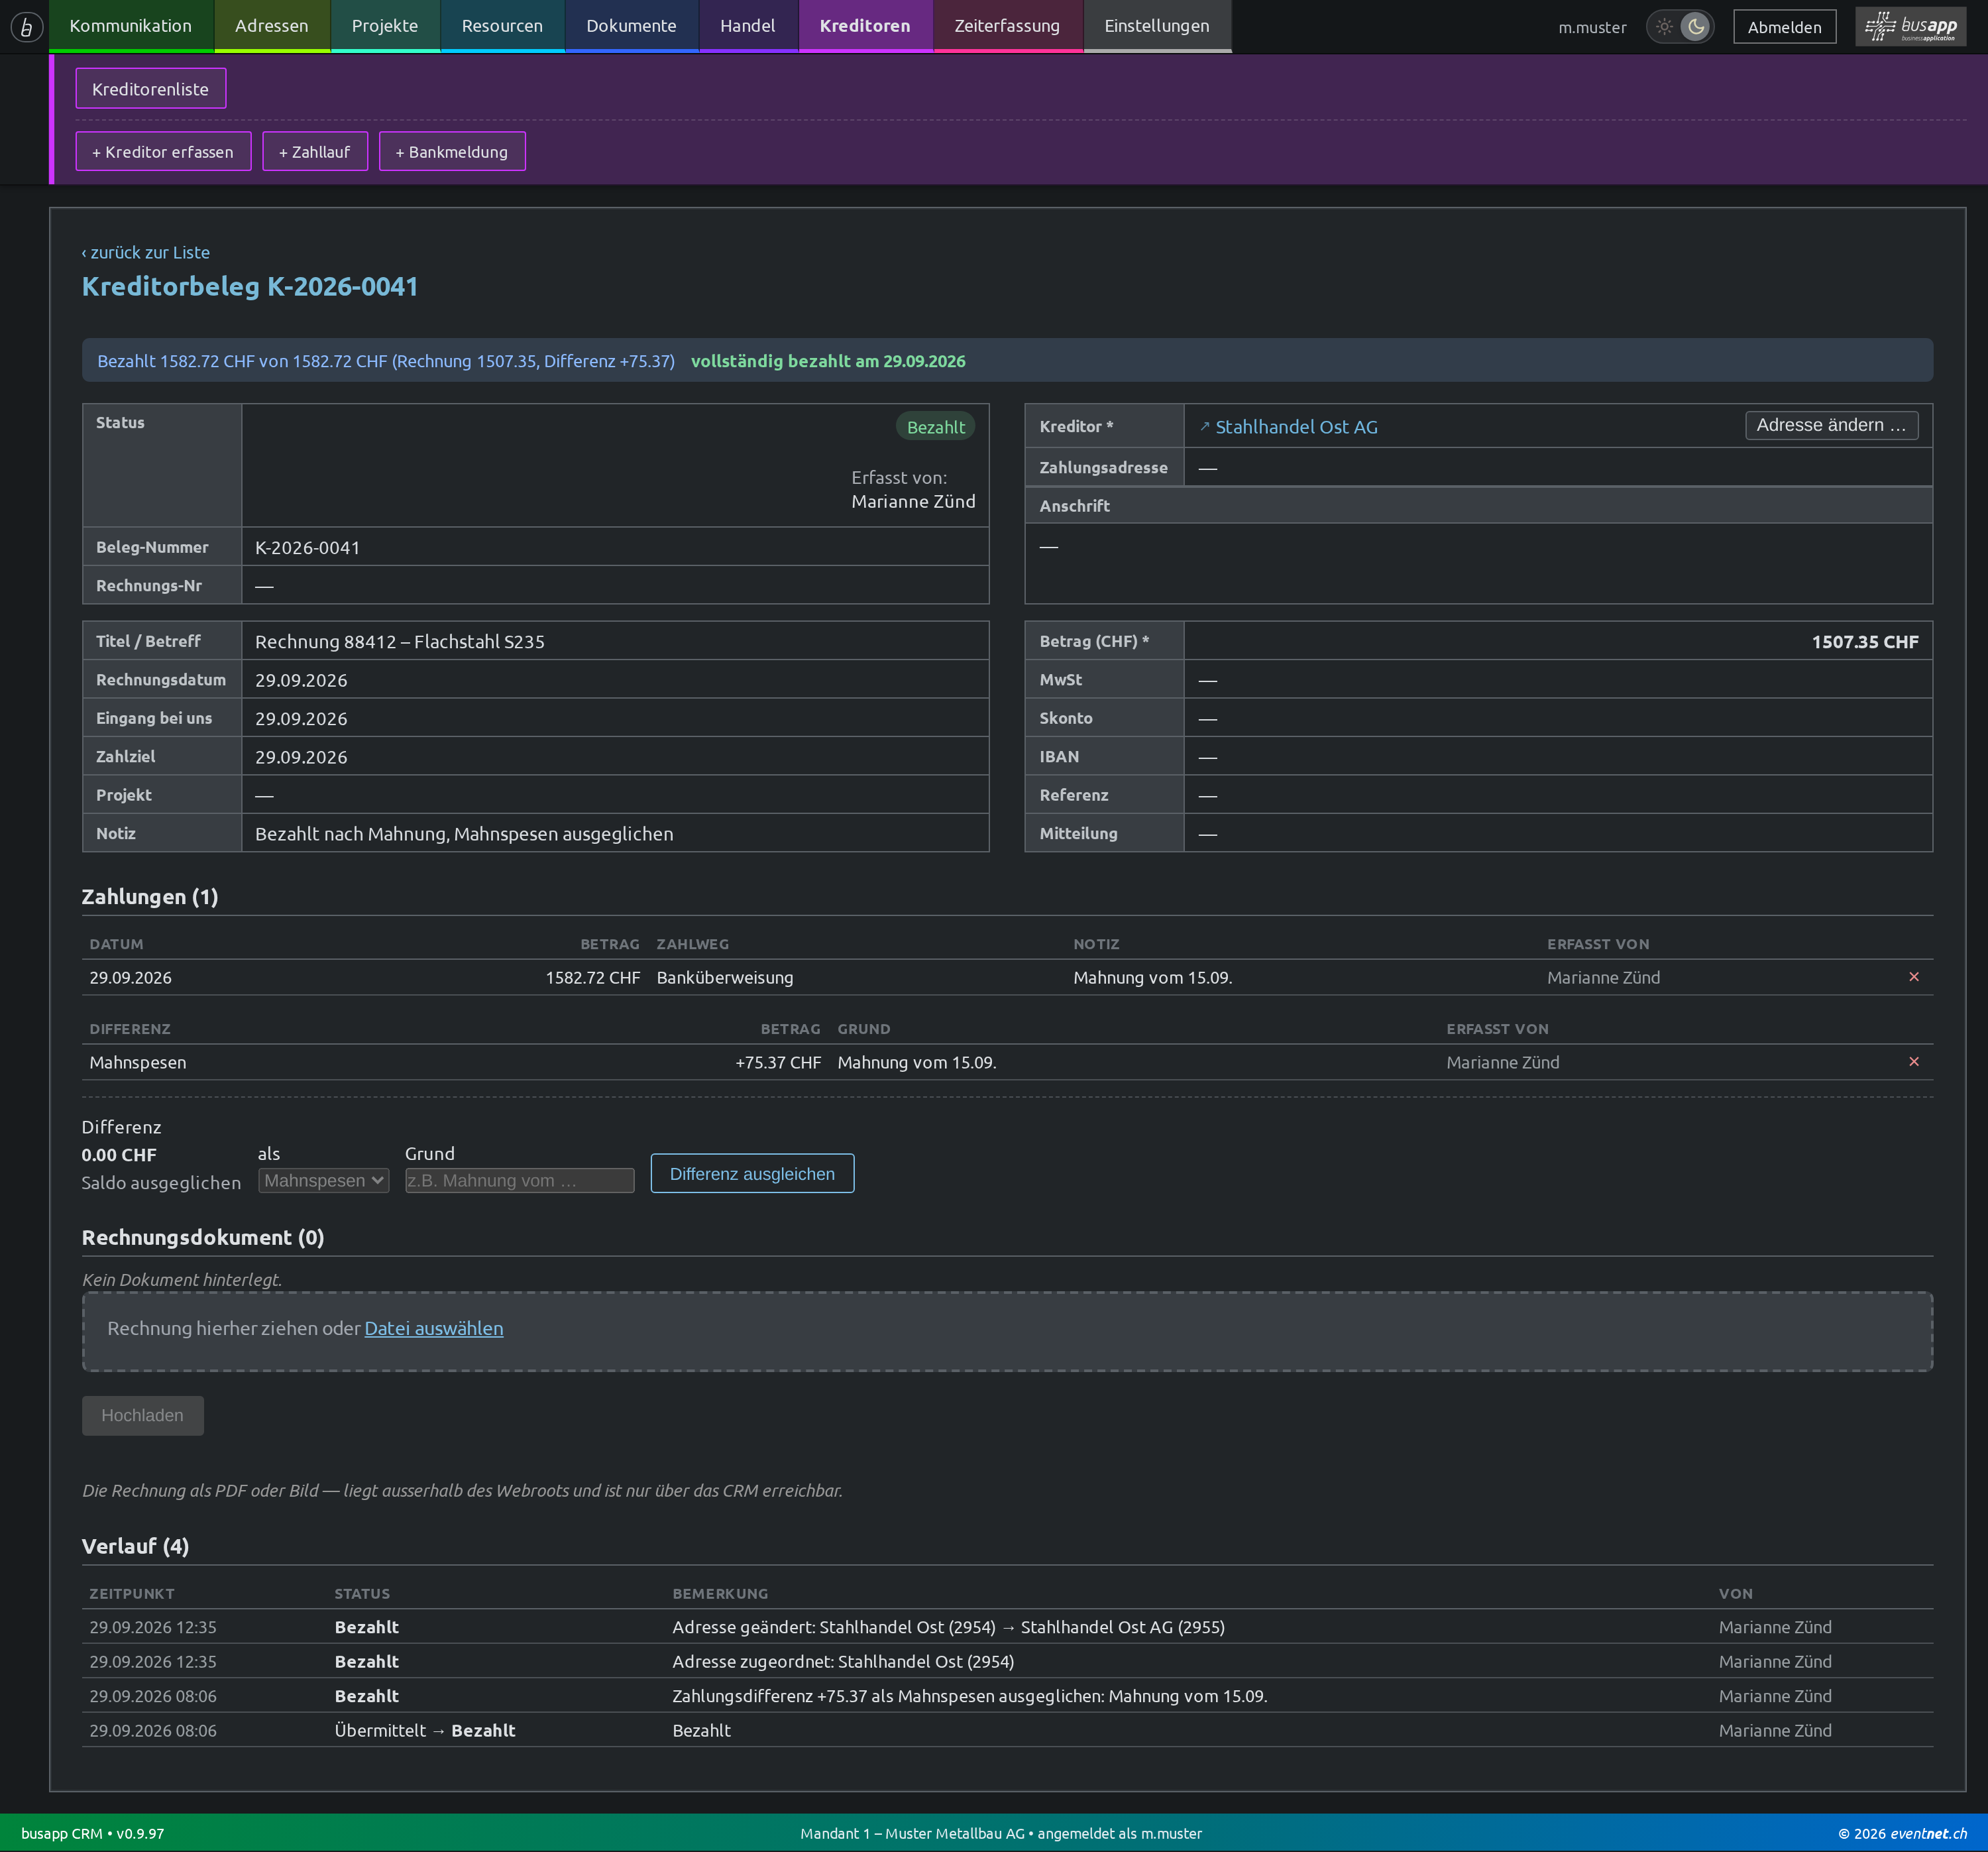1988x1852 pixels.
Task: Open the Kommunikation tab
Action: [x=131, y=26]
